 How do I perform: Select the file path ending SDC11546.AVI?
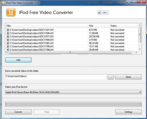click(x=31, y=33)
